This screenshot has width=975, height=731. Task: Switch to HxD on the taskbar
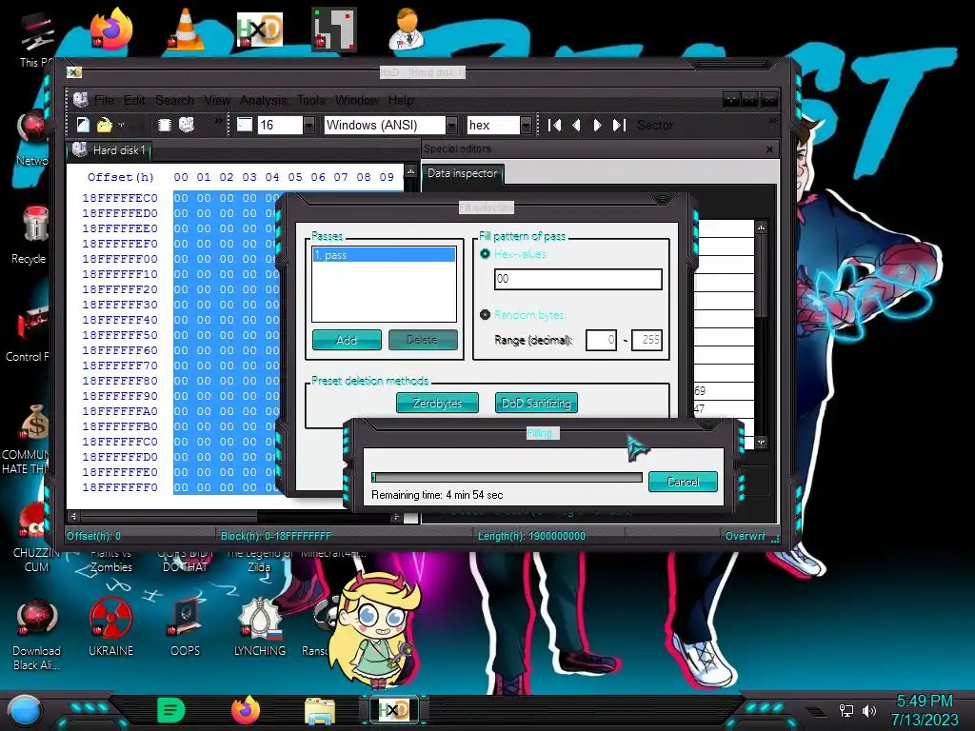(393, 710)
